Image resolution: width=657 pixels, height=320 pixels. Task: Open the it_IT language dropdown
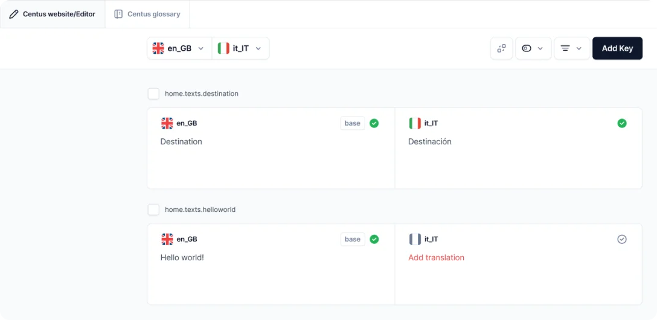pos(241,48)
